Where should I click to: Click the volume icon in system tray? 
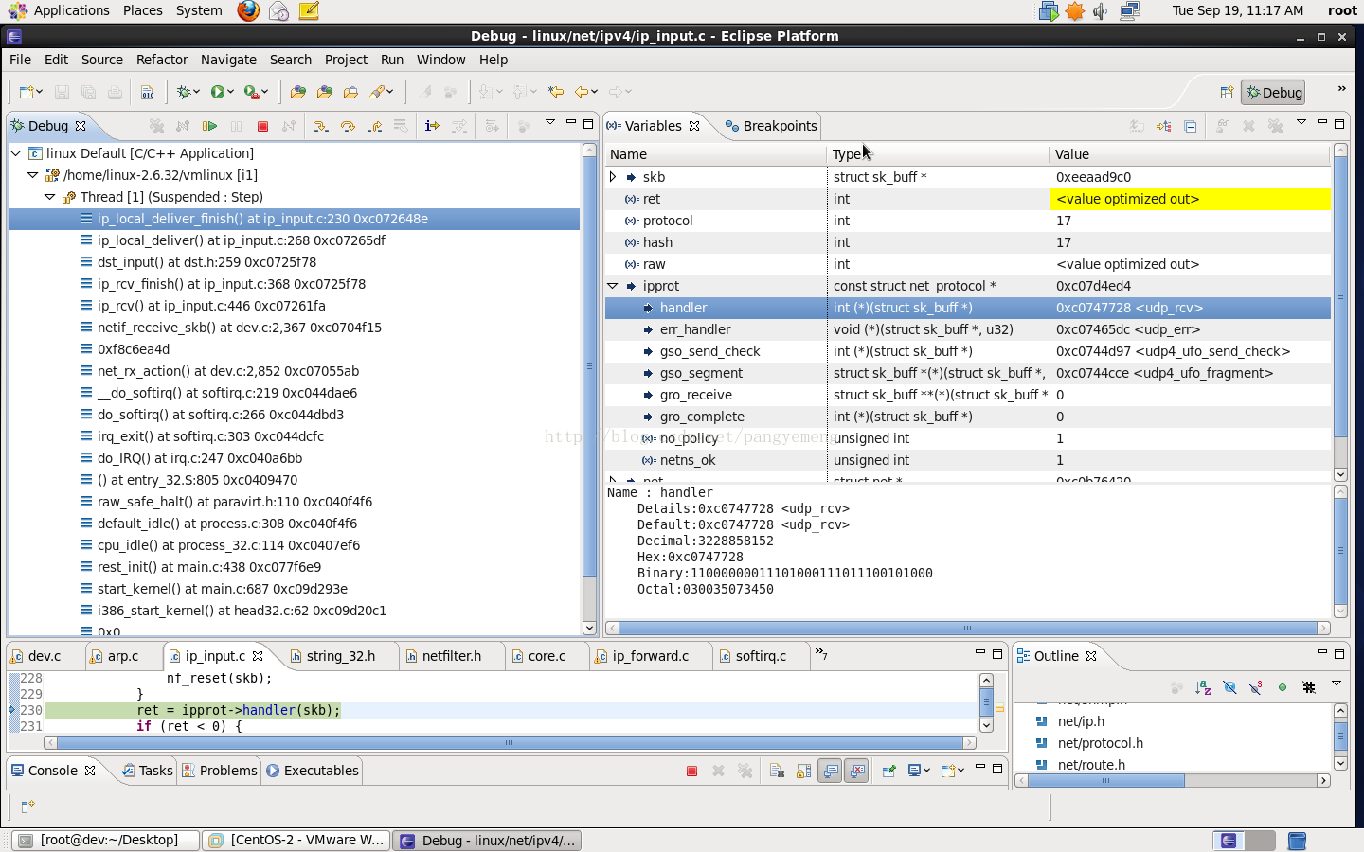pyautogui.click(x=1100, y=11)
